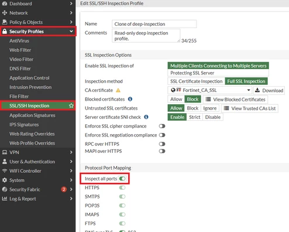Open IPS Signatures in sidebar

24,125
